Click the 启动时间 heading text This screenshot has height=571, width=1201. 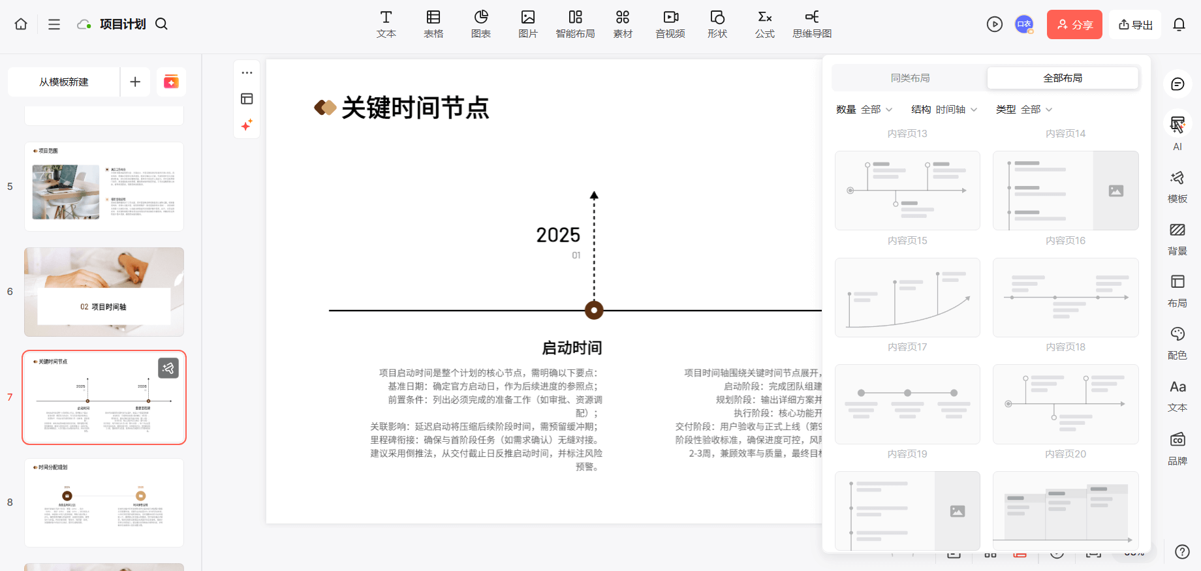[572, 348]
